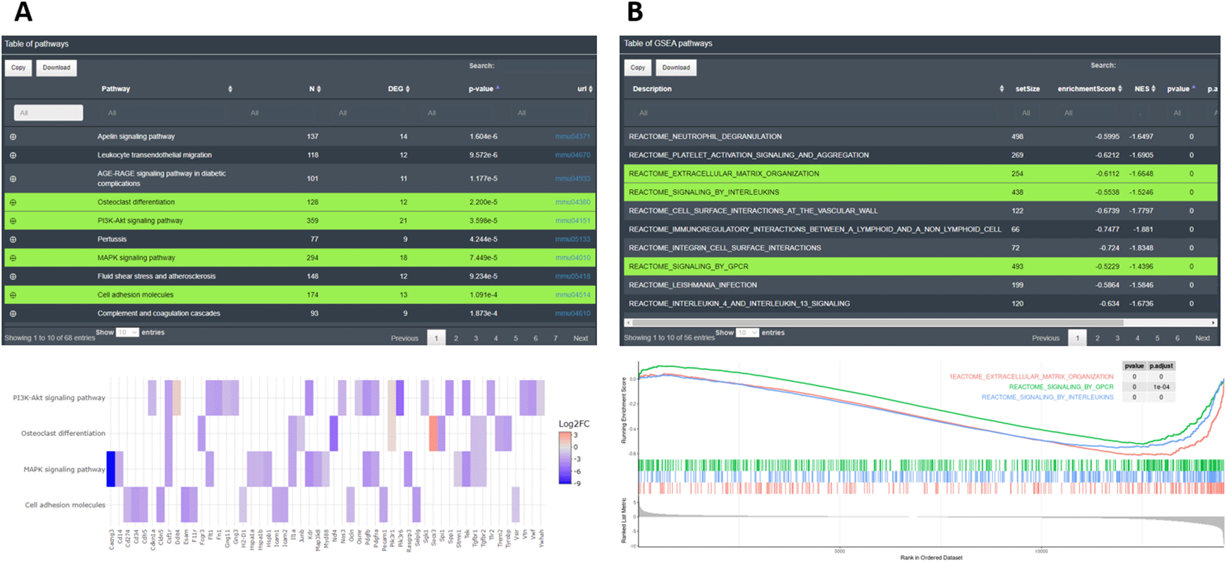Screen dimensions: 1227x562
Task: Download the GSEA pathways table
Action: click(675, 68)
